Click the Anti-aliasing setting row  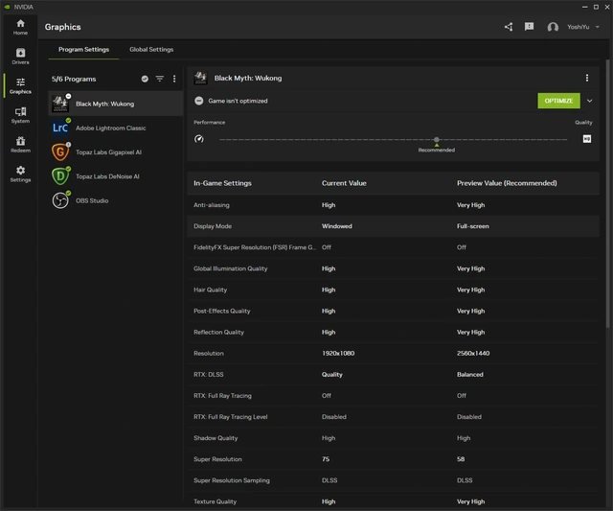393,204
